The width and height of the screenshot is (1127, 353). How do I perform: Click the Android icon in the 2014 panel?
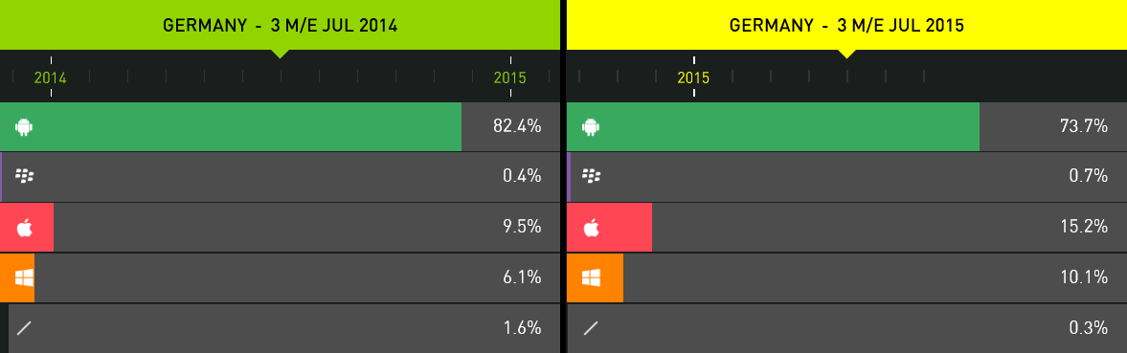click(x=25, y=127)
